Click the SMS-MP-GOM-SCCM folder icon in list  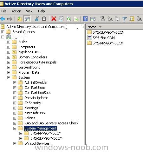tap(89, 43)
